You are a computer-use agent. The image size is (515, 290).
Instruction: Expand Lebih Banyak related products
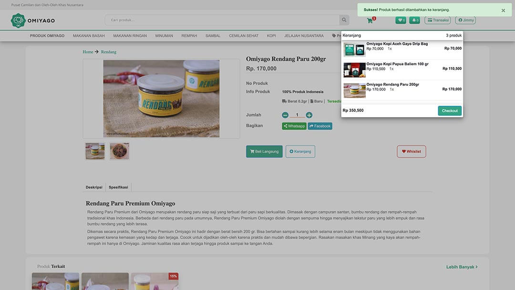click(x=462, y=267)
